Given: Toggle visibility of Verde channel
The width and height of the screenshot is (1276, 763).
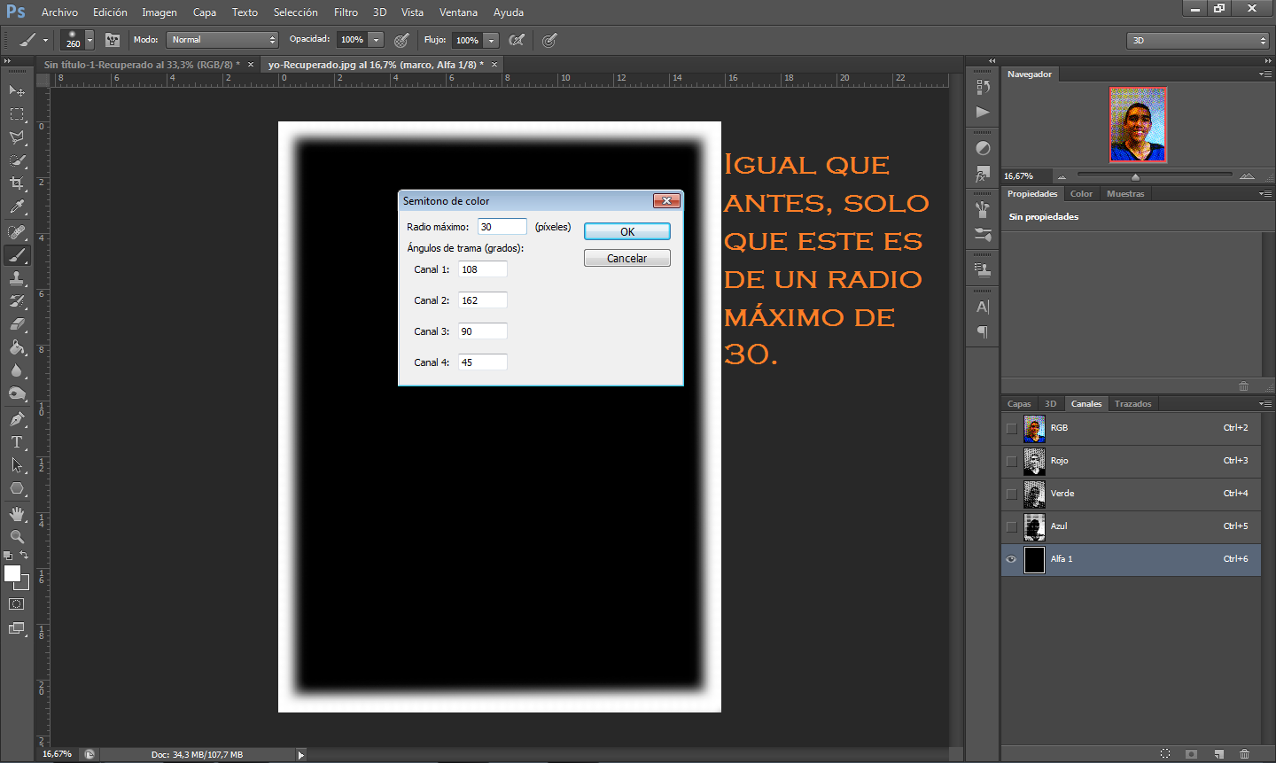Looking at the screenshot, I should [x=1011, y=494].
